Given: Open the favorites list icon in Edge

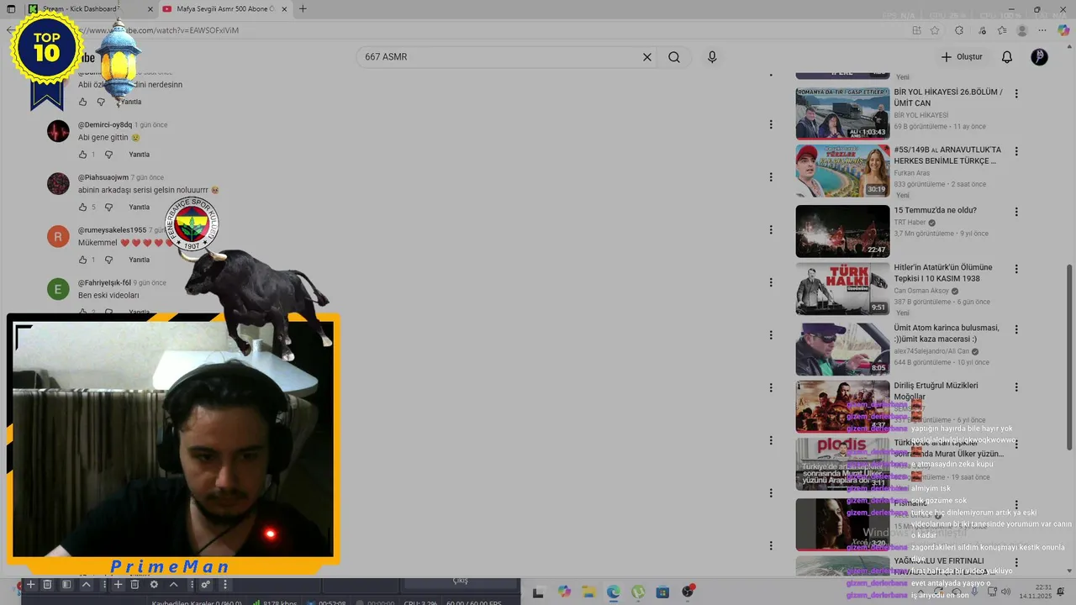Looking at the screenshot, I should tap(1002, 30).
